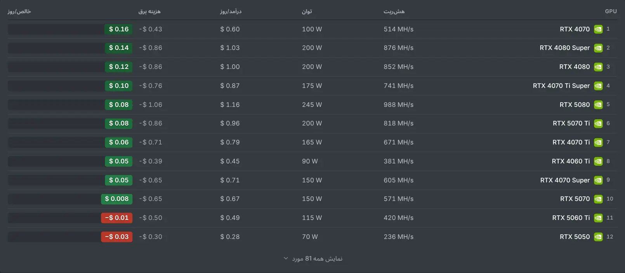
Task: Click the red -$ 0.03 net loss badge
Action: point(116,237)
